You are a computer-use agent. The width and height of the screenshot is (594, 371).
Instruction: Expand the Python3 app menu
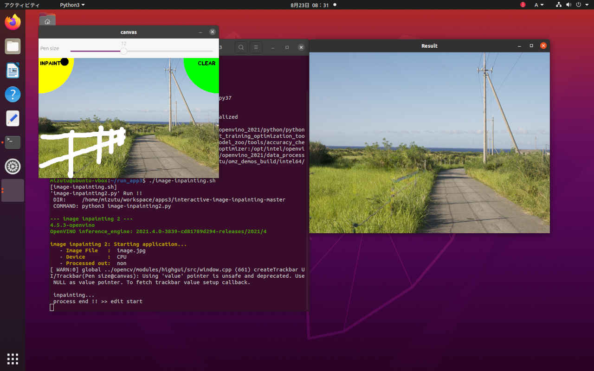[72, 5]
